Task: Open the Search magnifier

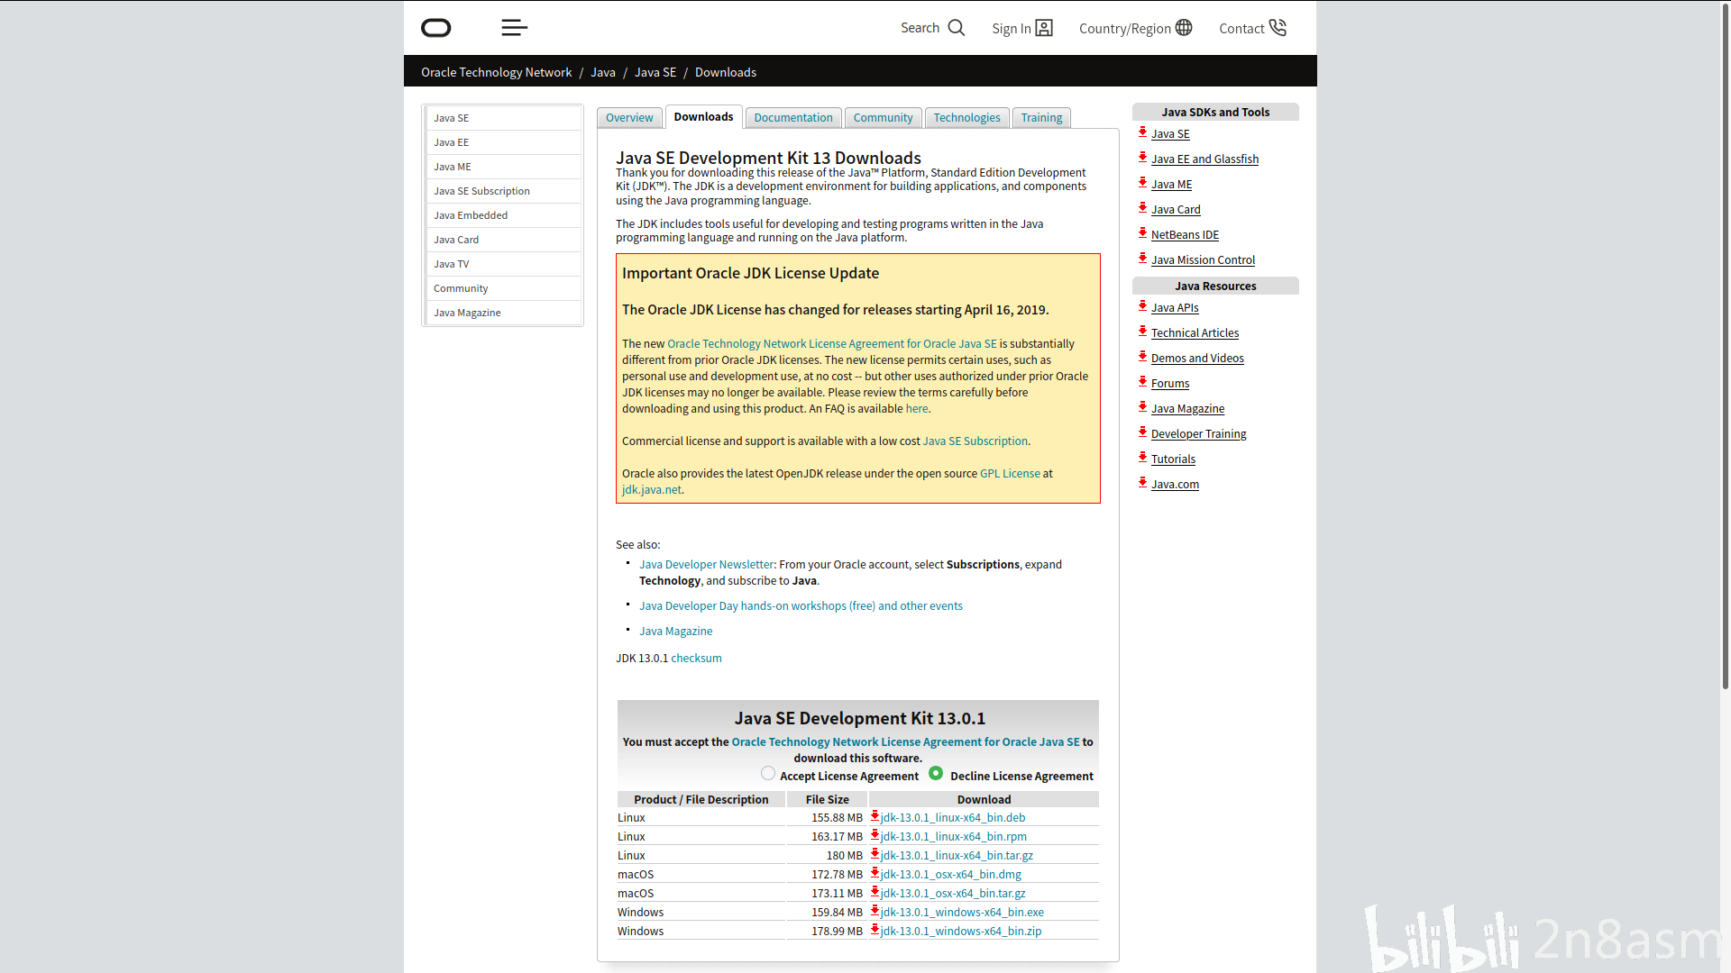Action: [956, 27]
